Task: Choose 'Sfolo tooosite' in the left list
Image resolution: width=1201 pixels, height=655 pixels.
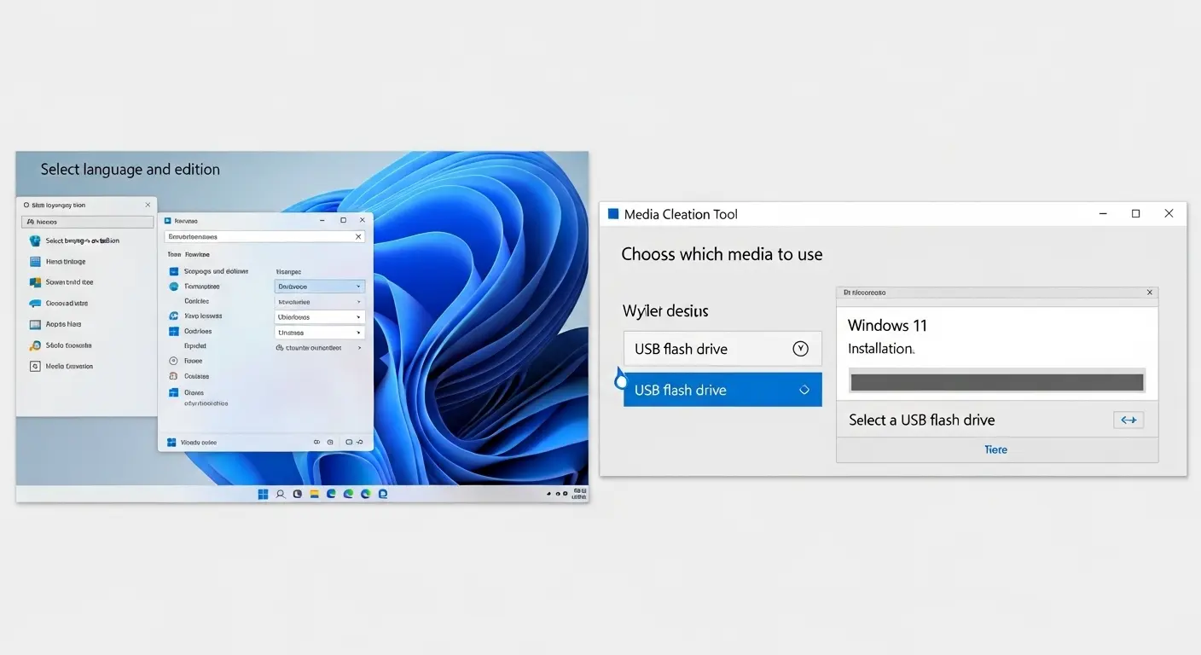Action: point(68,345)
